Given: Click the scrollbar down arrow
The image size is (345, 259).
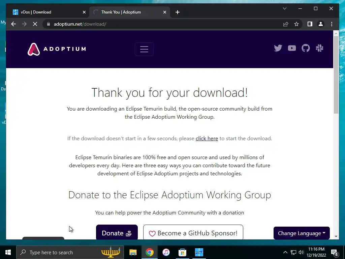Looking at the screenshot, I should click(336, 236).
